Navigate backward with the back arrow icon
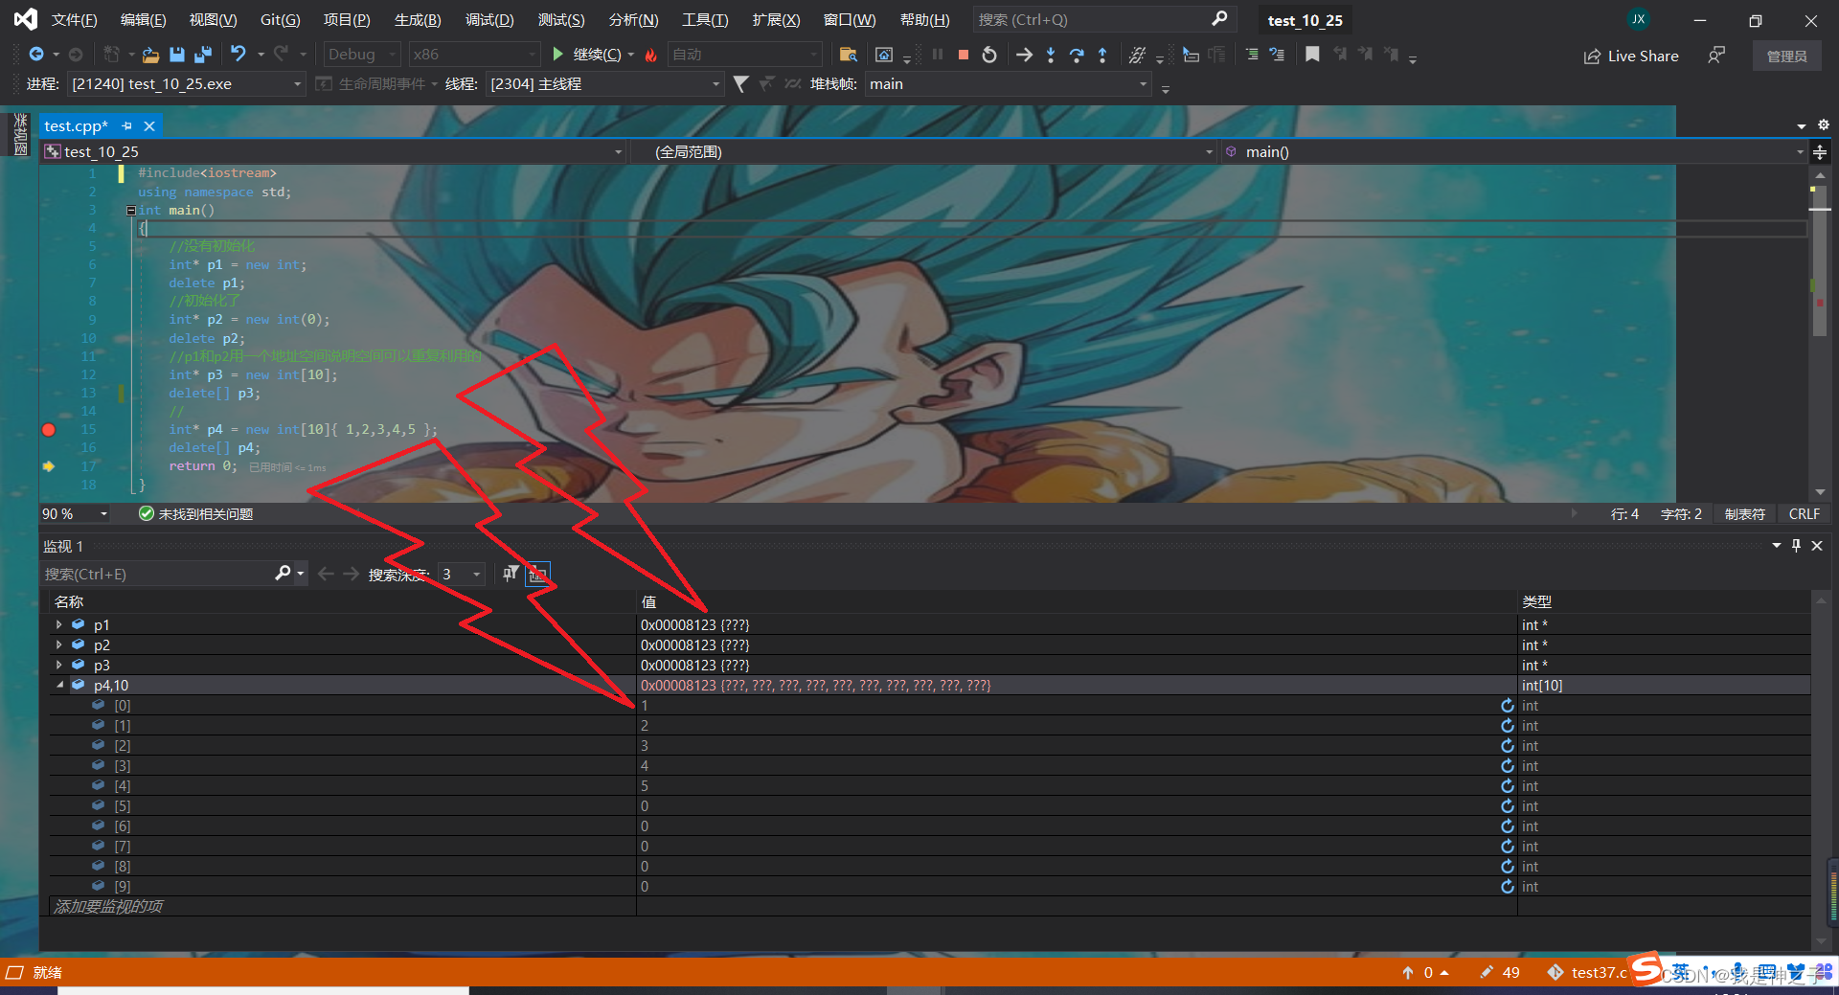 click(35, 55)
